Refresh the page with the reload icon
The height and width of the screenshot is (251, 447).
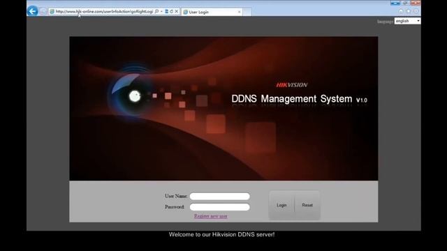point(171,11)
